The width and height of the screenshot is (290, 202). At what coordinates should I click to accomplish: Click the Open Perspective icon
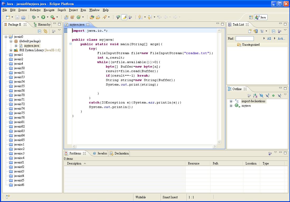251,17
